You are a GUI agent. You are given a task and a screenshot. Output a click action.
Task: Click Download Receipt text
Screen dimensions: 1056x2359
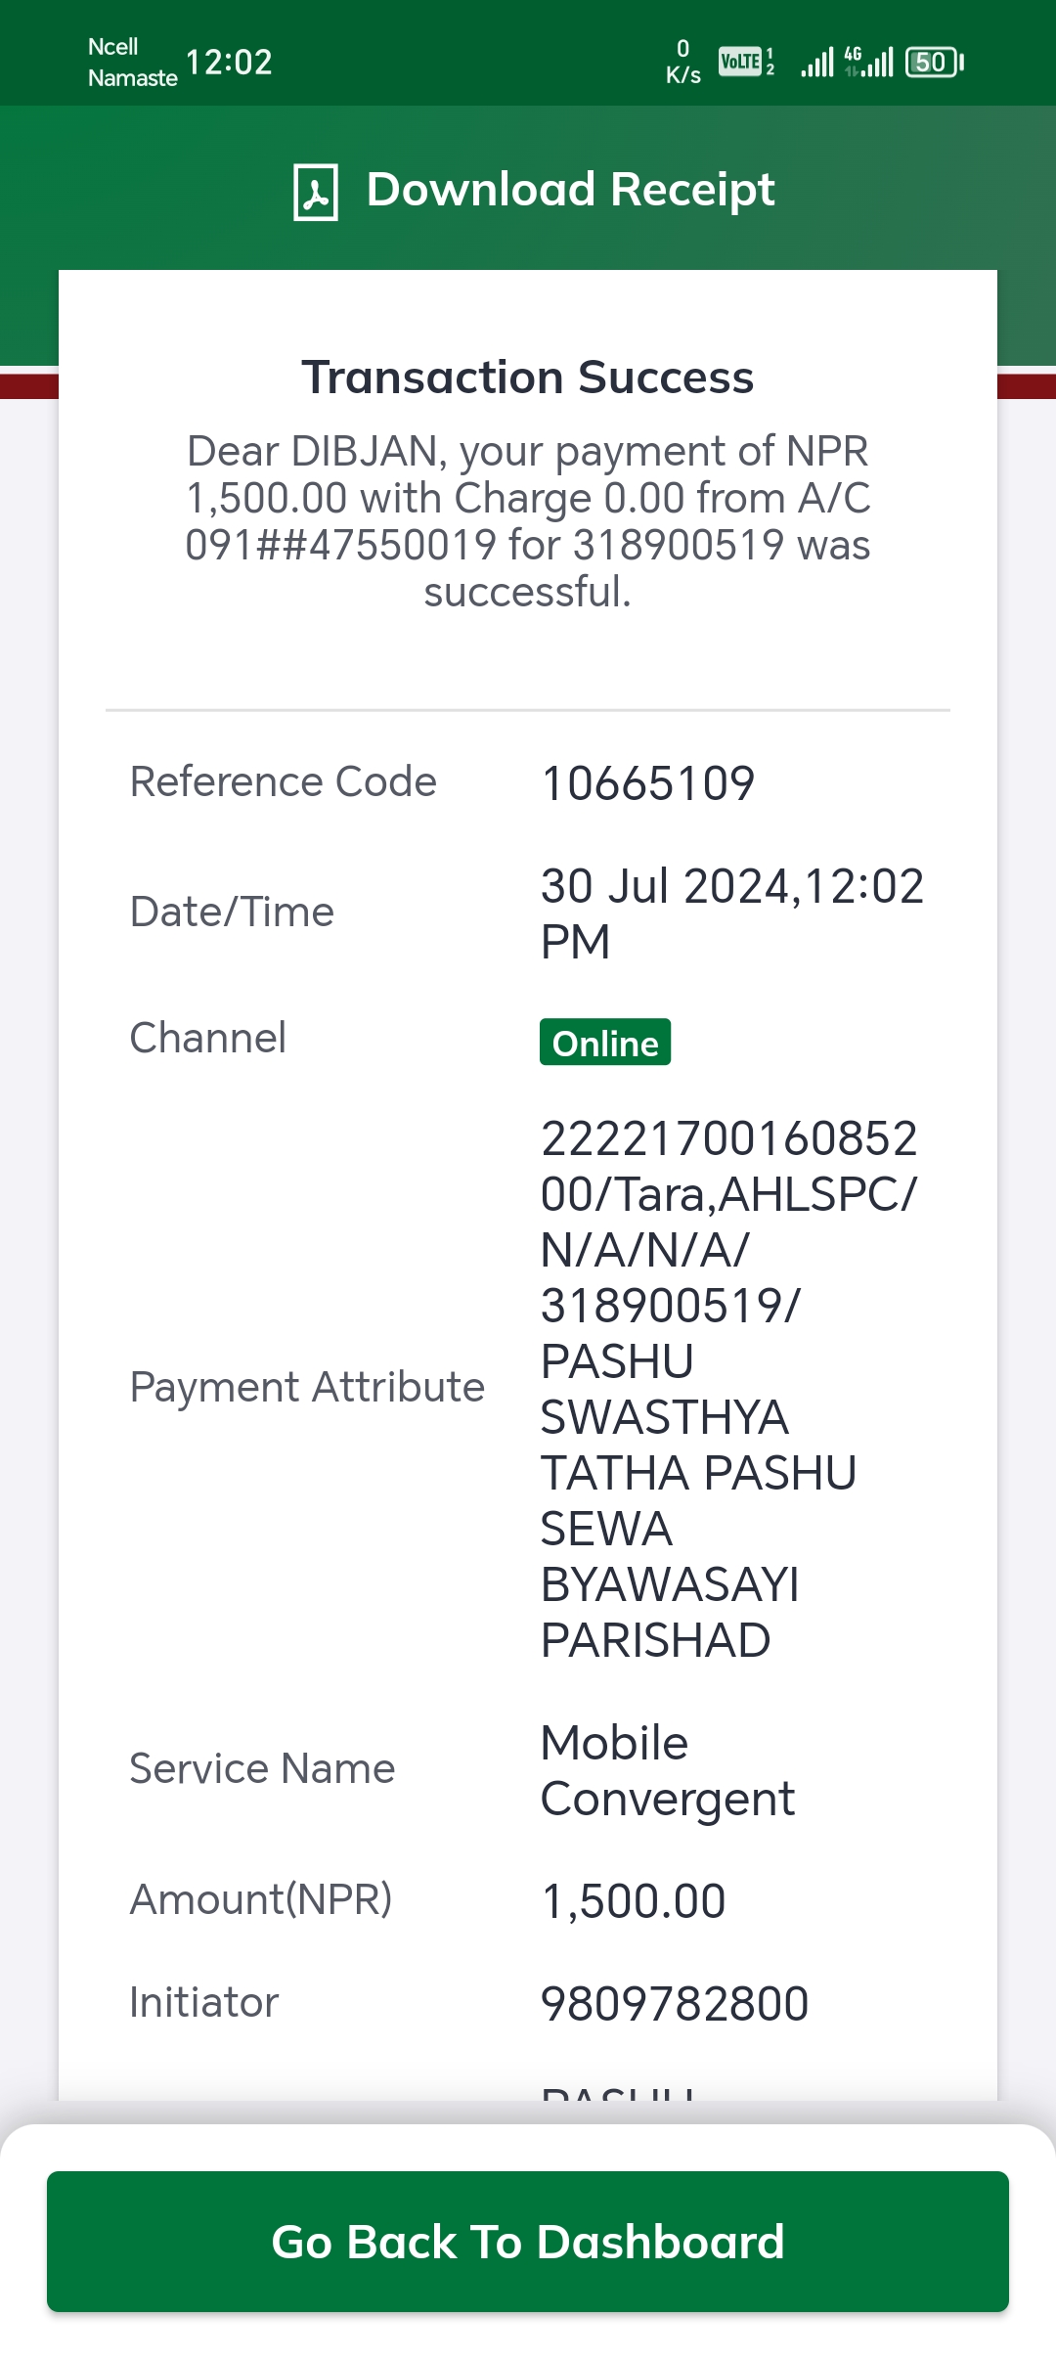coord(570,190)
